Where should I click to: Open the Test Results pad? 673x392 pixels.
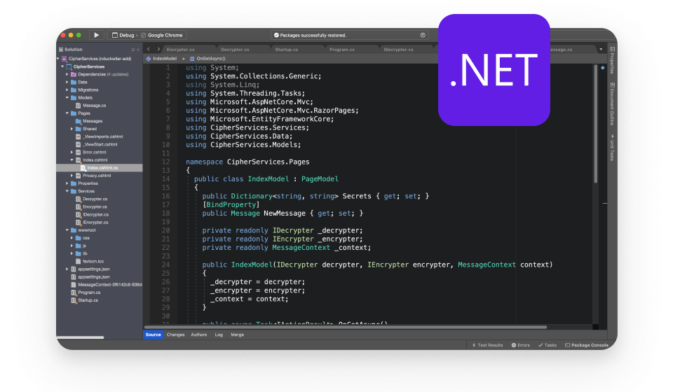tap(487, 345)
